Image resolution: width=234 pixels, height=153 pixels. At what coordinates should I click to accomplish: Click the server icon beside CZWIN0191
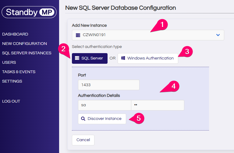click(78, 35)
